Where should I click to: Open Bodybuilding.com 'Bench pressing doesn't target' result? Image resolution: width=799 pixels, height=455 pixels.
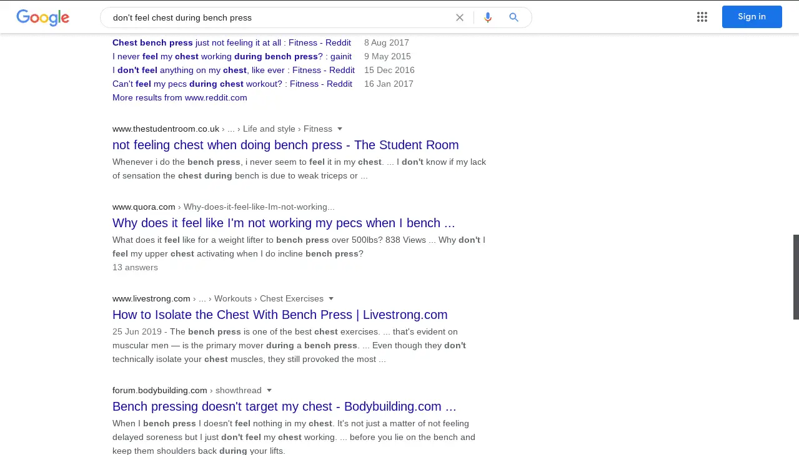[284, 406]
